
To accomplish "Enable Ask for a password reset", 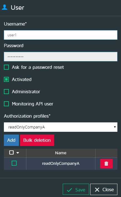I will pos(6,67).
